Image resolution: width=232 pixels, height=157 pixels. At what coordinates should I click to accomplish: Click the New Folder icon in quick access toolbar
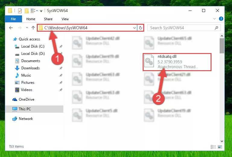[x=27, y=11]
